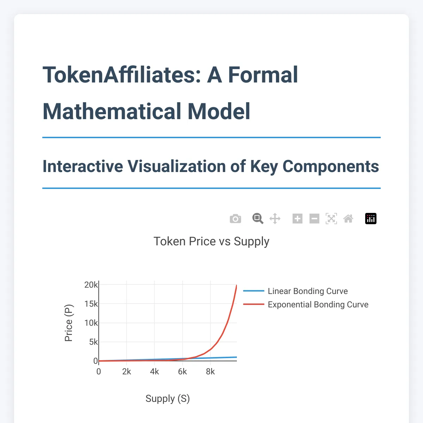Select the Interactive Visualization of Key Components heading

pos(210,166)
